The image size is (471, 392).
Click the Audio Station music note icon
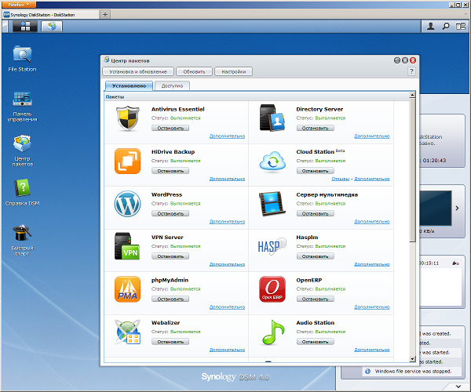(x=272, y=332)
